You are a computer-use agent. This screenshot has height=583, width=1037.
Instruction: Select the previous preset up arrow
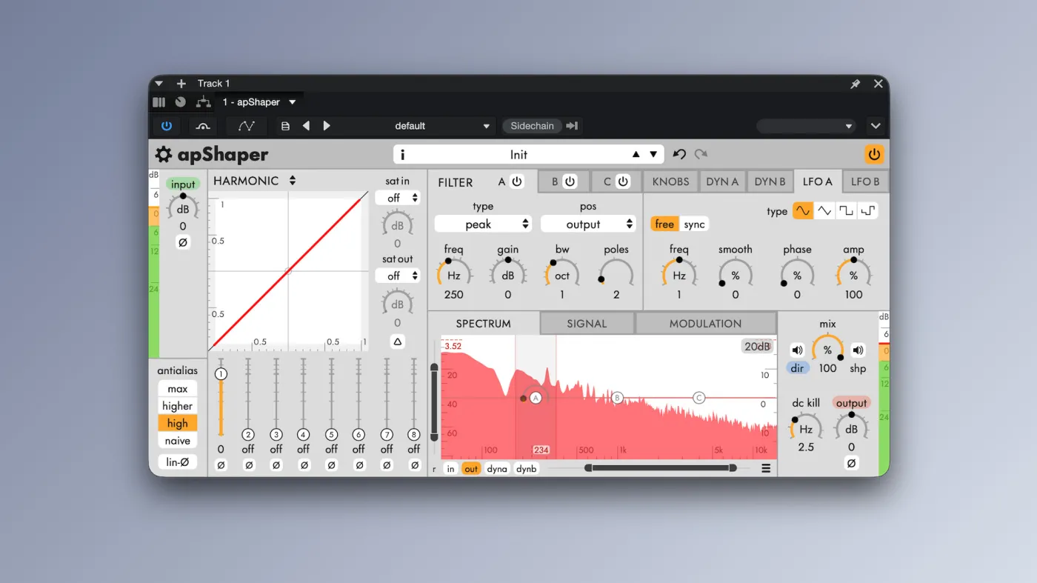coord(636,155)
